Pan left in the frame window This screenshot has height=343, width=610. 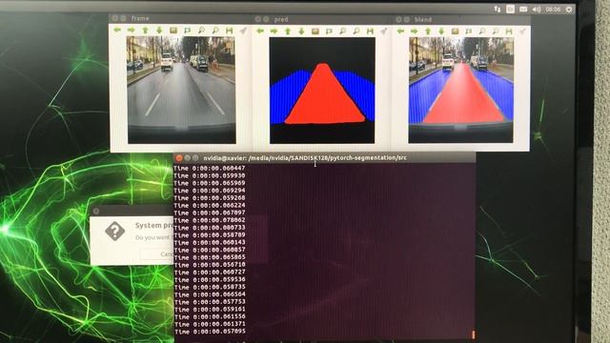pyautogui.click(x=117, y=30)
